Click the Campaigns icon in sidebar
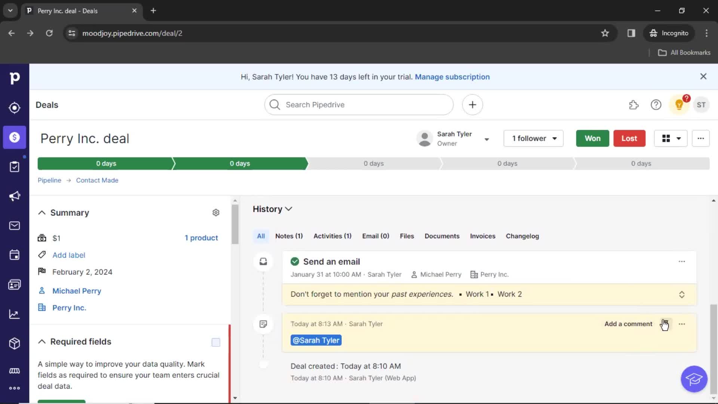Image resolution: width=718 pixels, height=404 pixels. pos(14,196)
